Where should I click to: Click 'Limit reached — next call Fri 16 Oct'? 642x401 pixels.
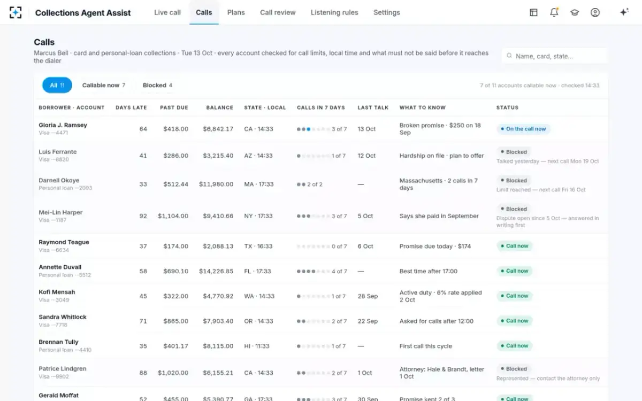click(x=541, y=190)
